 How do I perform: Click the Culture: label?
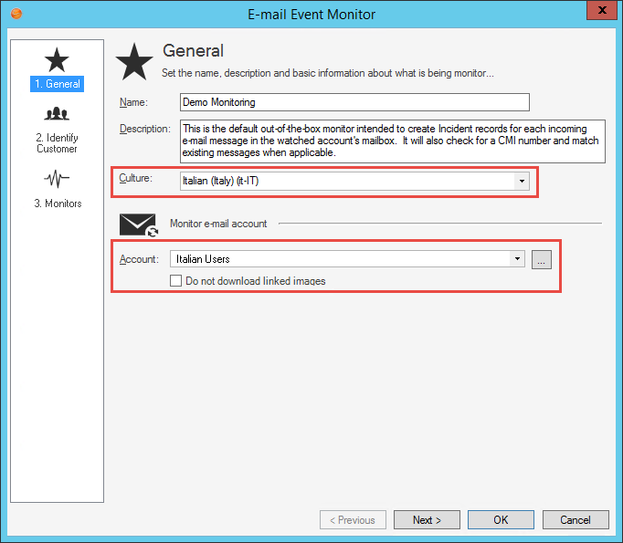point(135,178)
